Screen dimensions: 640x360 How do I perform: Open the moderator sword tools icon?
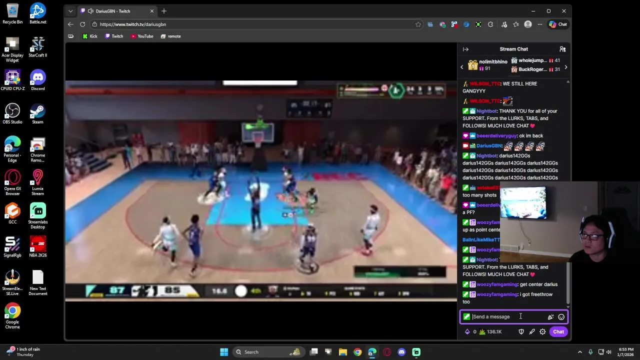coord(532,331)
